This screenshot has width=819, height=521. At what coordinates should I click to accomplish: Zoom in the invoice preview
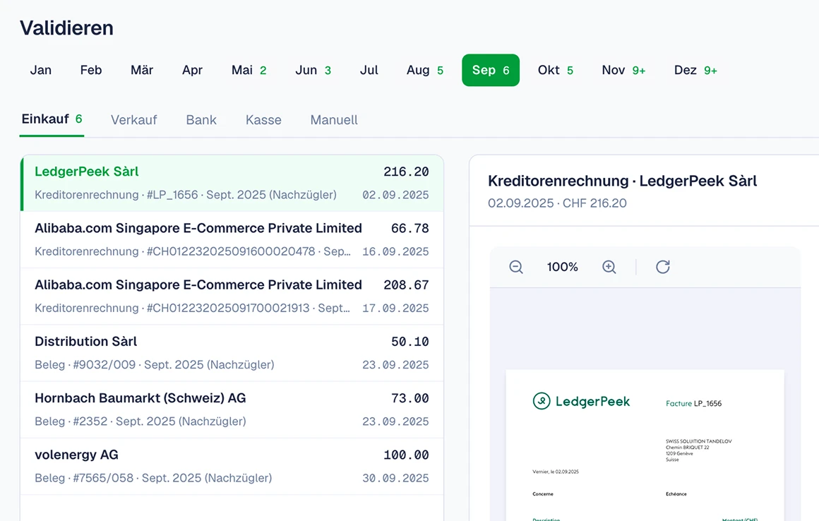(x=609, y=267)
